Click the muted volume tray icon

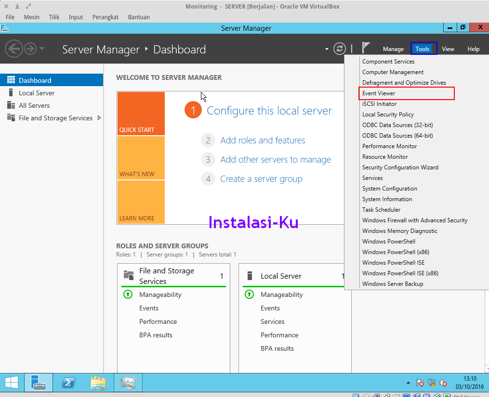[x=443, y=383]
